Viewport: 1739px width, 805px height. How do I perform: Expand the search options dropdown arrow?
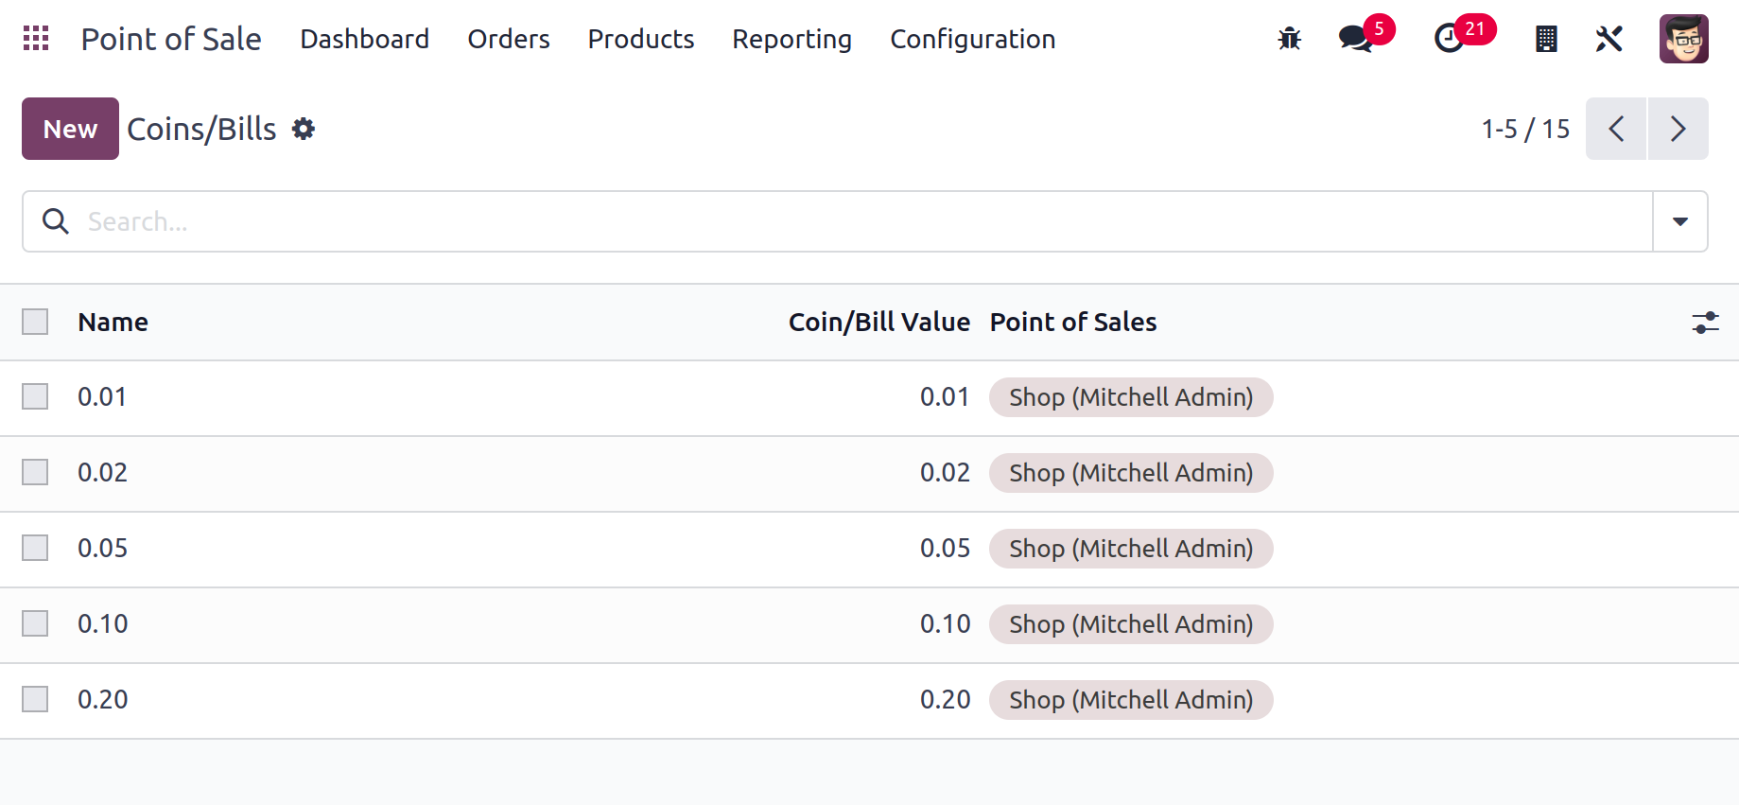[x=1680, y=221]
